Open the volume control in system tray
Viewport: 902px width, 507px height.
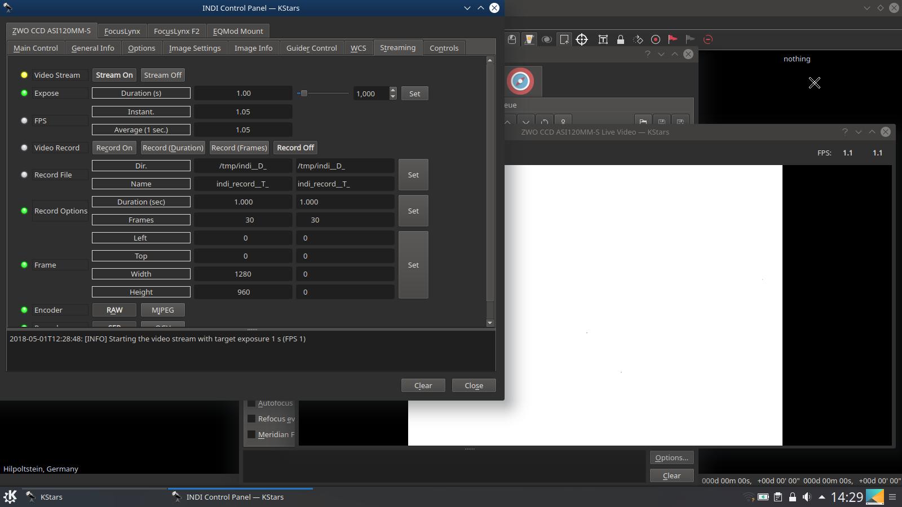(807, 497)
